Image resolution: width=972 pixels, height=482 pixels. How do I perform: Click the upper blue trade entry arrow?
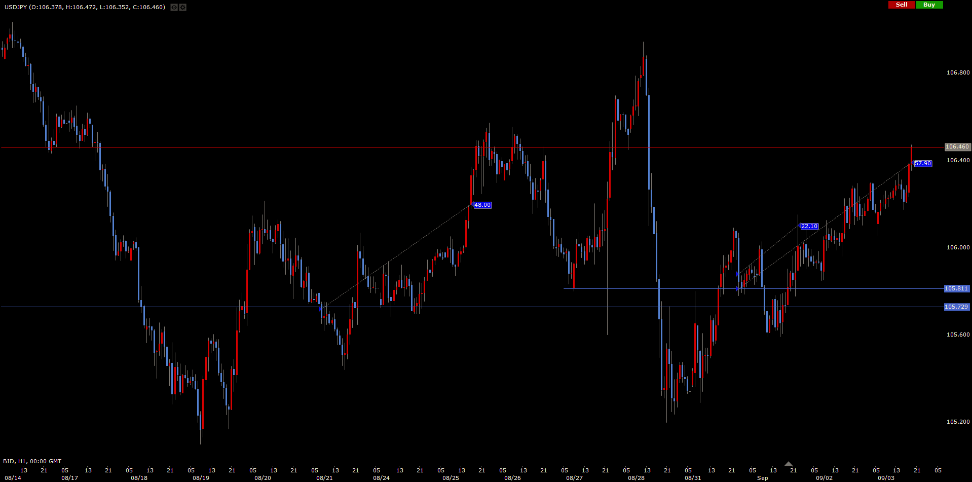click(737, 274)
